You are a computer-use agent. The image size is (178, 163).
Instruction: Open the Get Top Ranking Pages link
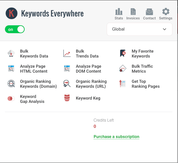click(x=145, y=84)
